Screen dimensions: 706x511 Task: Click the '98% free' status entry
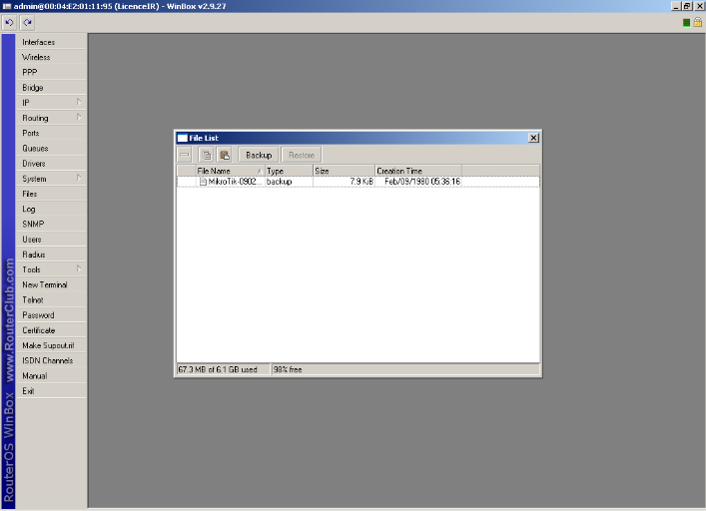(x=288, y=369)
